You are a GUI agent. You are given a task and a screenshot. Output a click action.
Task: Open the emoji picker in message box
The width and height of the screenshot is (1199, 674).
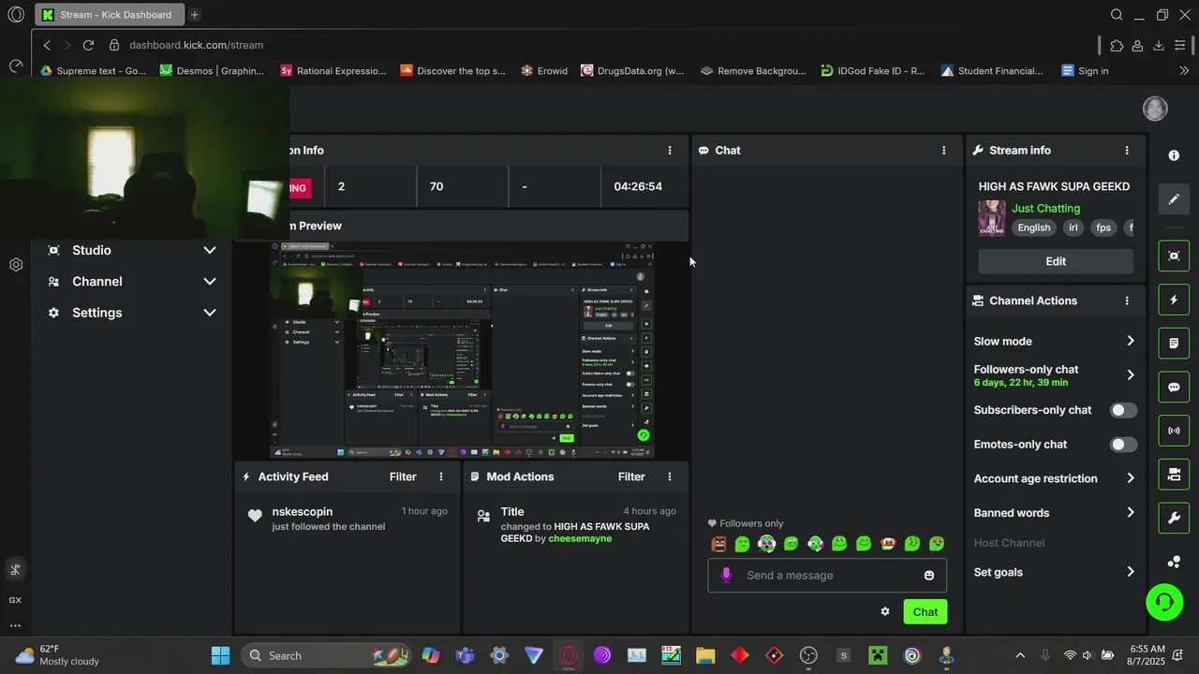click(x=929, y=575)
